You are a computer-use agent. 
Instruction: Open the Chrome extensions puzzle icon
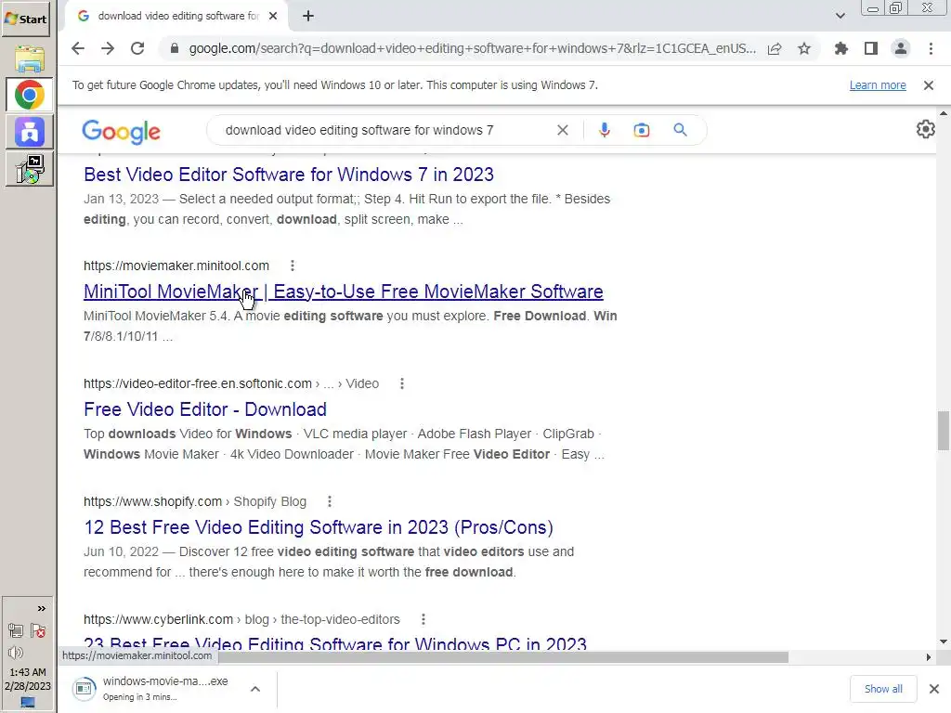coord(840,48)
